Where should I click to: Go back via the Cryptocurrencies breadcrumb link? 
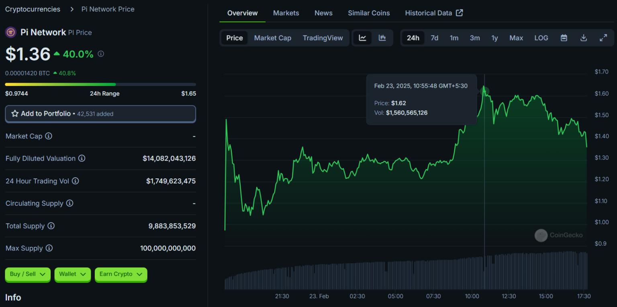[x=33, y=9]
